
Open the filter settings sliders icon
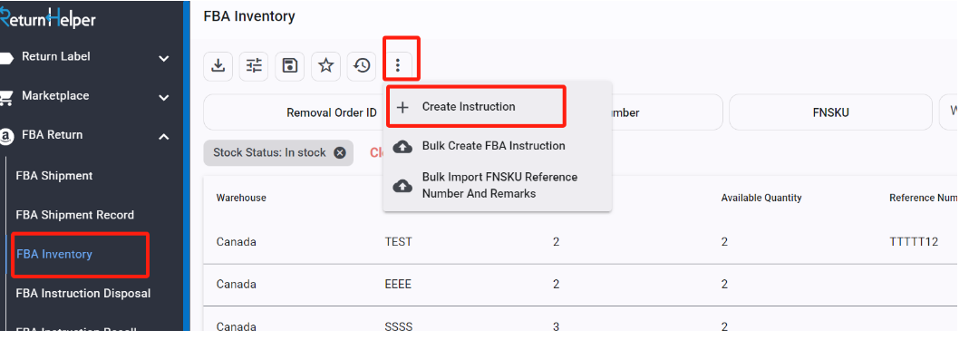tap(254, 65)
